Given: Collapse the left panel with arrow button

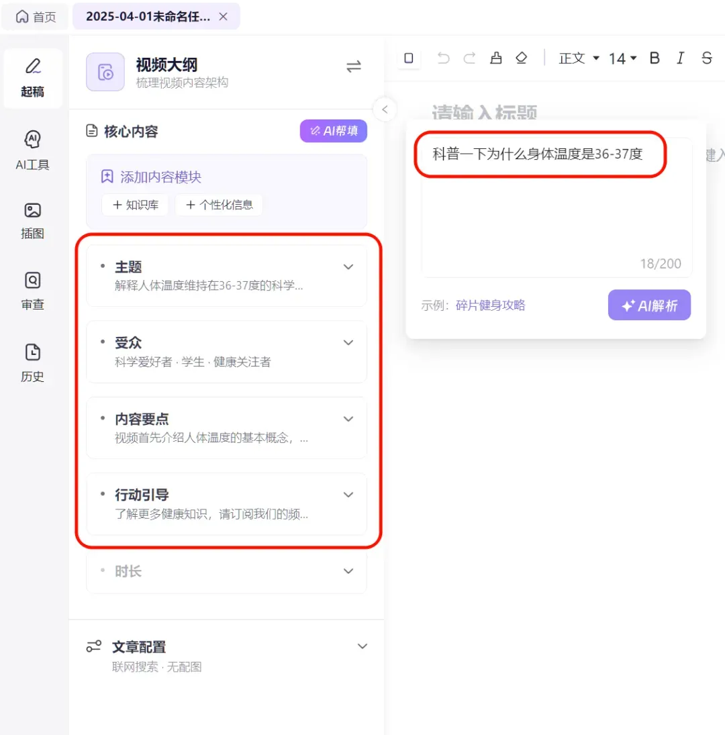Looking at the screenshot, I should (385, 109).
